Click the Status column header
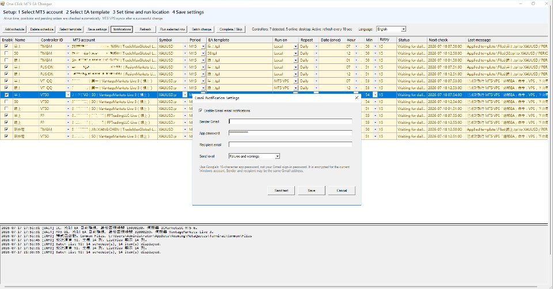The image size is (553, 289). [x=411, y=40]
